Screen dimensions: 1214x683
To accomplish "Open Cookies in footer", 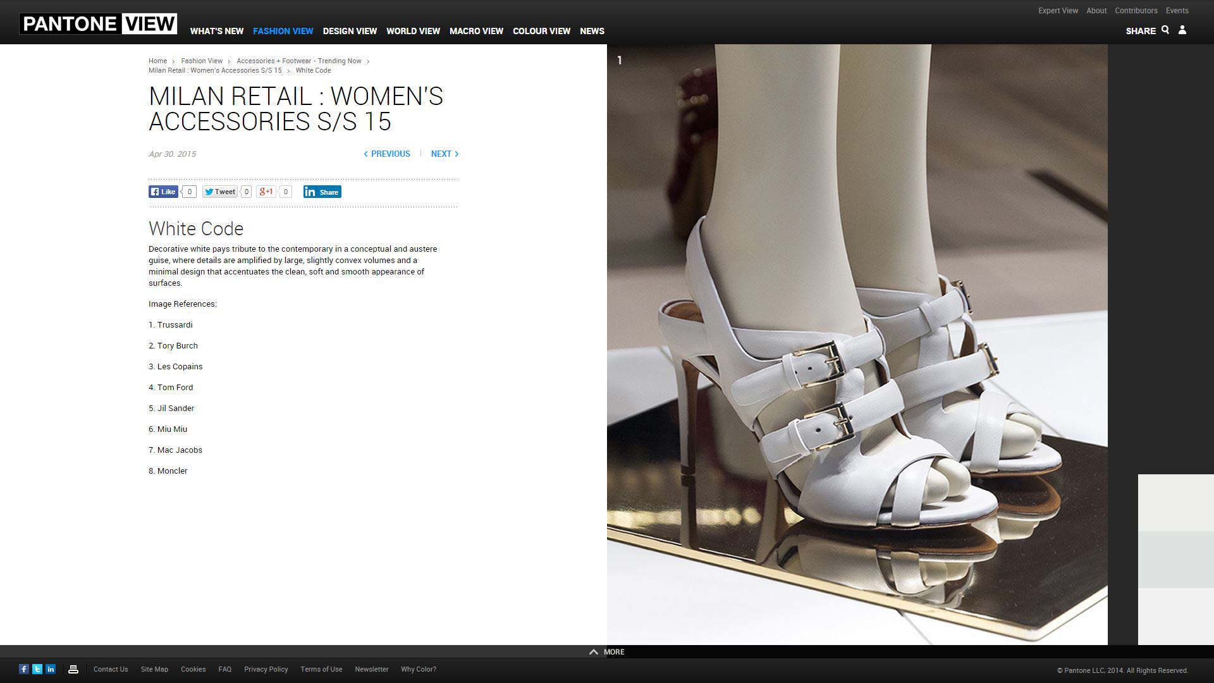I will [193, 669].
